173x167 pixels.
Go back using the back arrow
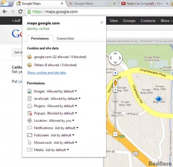[x=5, y=11]
